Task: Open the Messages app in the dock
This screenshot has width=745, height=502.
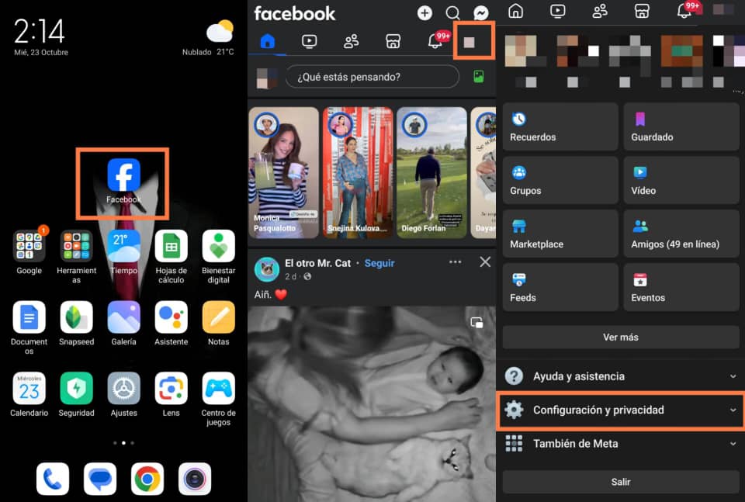Action: click(x=100, y=479)
